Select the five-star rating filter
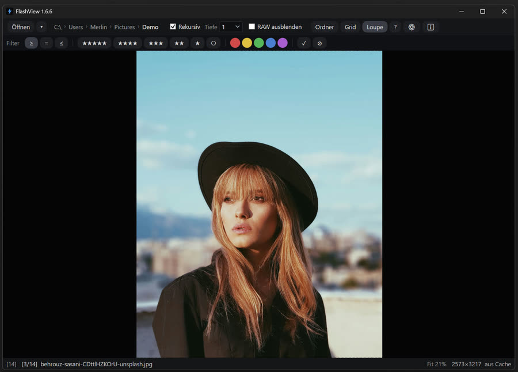Image resolution: width=518 pixels, height=372 pixels. pos(94,43)
